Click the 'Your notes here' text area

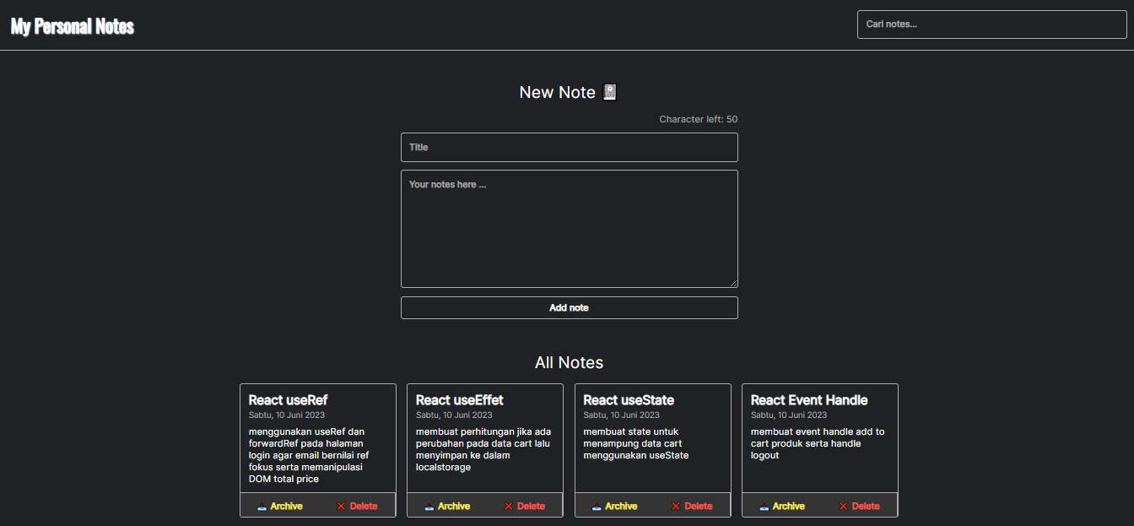[x=569, y=229]
